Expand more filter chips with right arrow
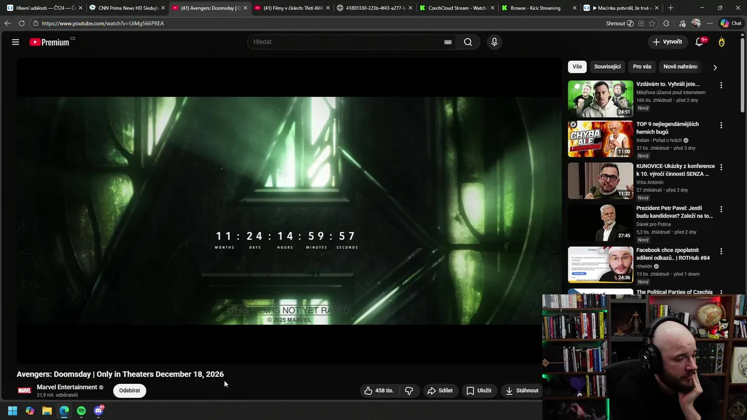The height and width of the screenshot is (420, 747). point(715,67)
